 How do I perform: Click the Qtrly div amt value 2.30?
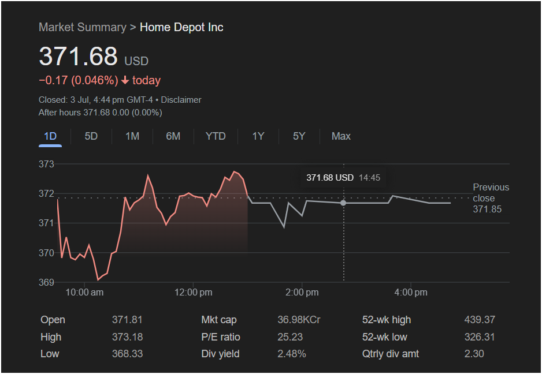474,354
